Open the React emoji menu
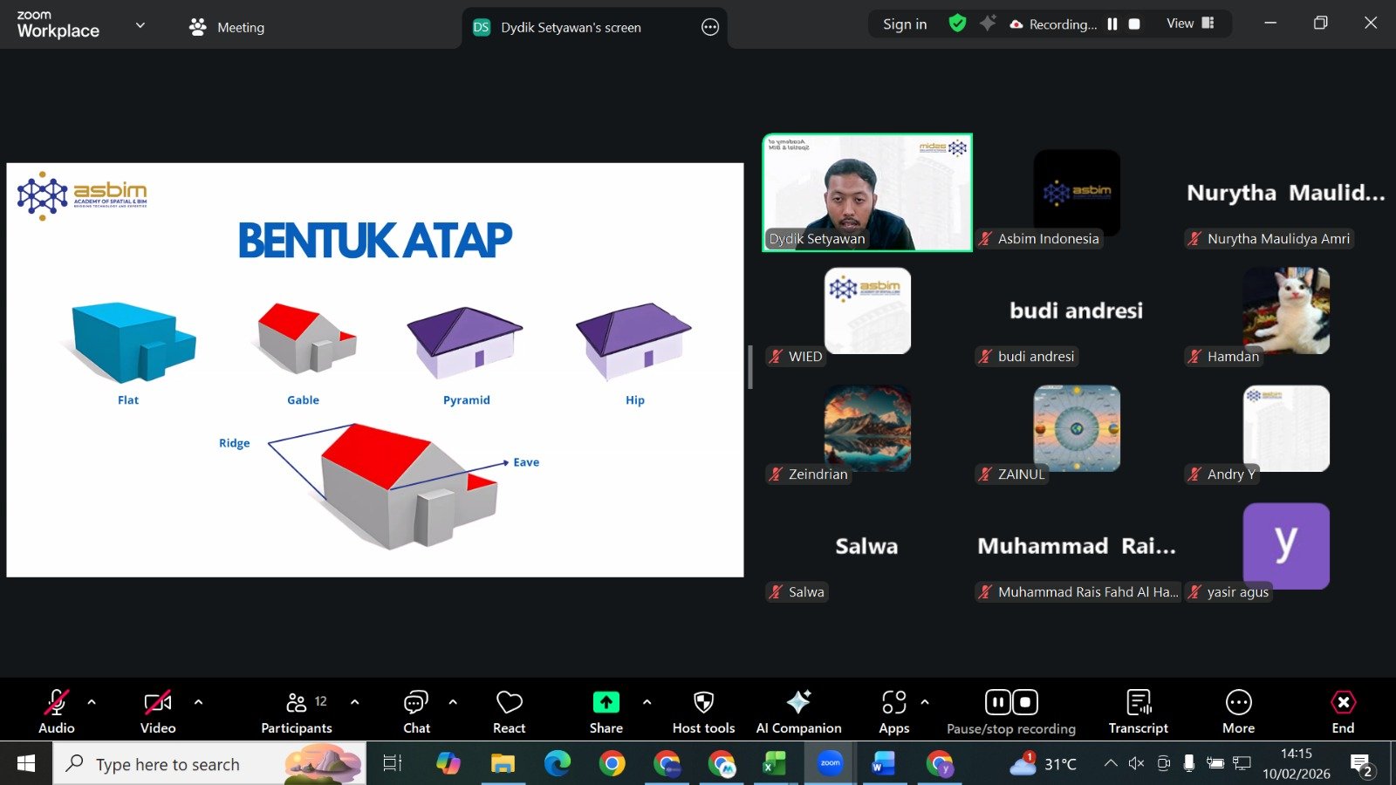Viewport: 1396px width, 785px height. coord(509,712)
